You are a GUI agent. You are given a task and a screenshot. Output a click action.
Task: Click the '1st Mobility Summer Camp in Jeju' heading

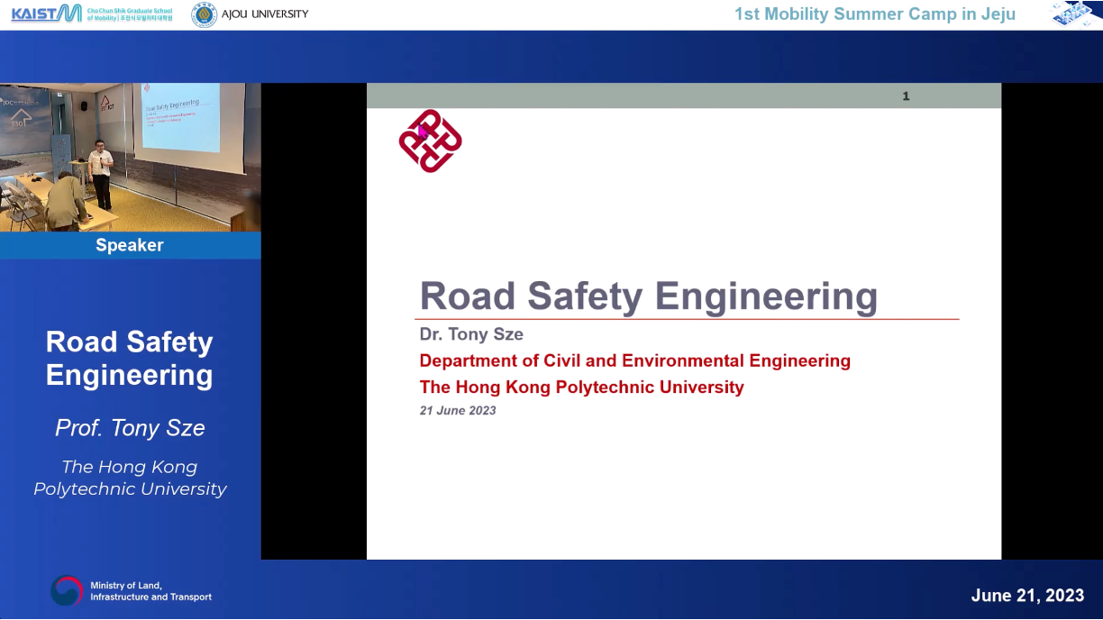pyautogui.click(x=874, y=14)
